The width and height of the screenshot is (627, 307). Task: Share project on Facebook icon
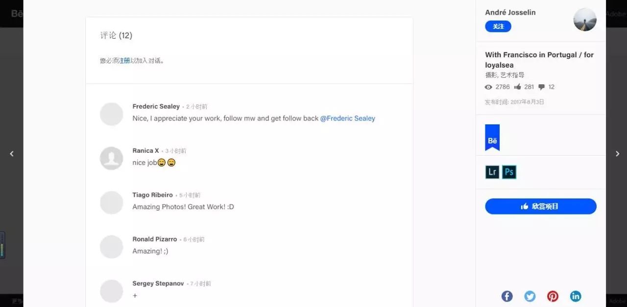507,296
